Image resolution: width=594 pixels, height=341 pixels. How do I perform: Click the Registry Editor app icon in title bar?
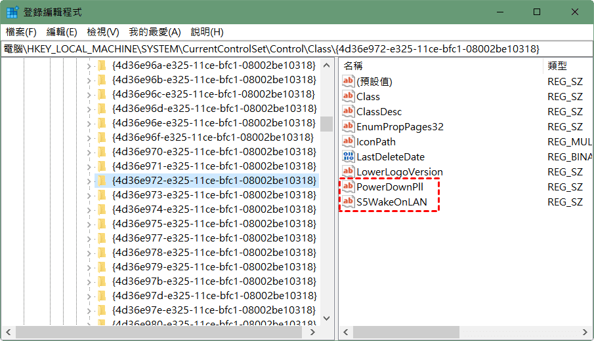12,12
